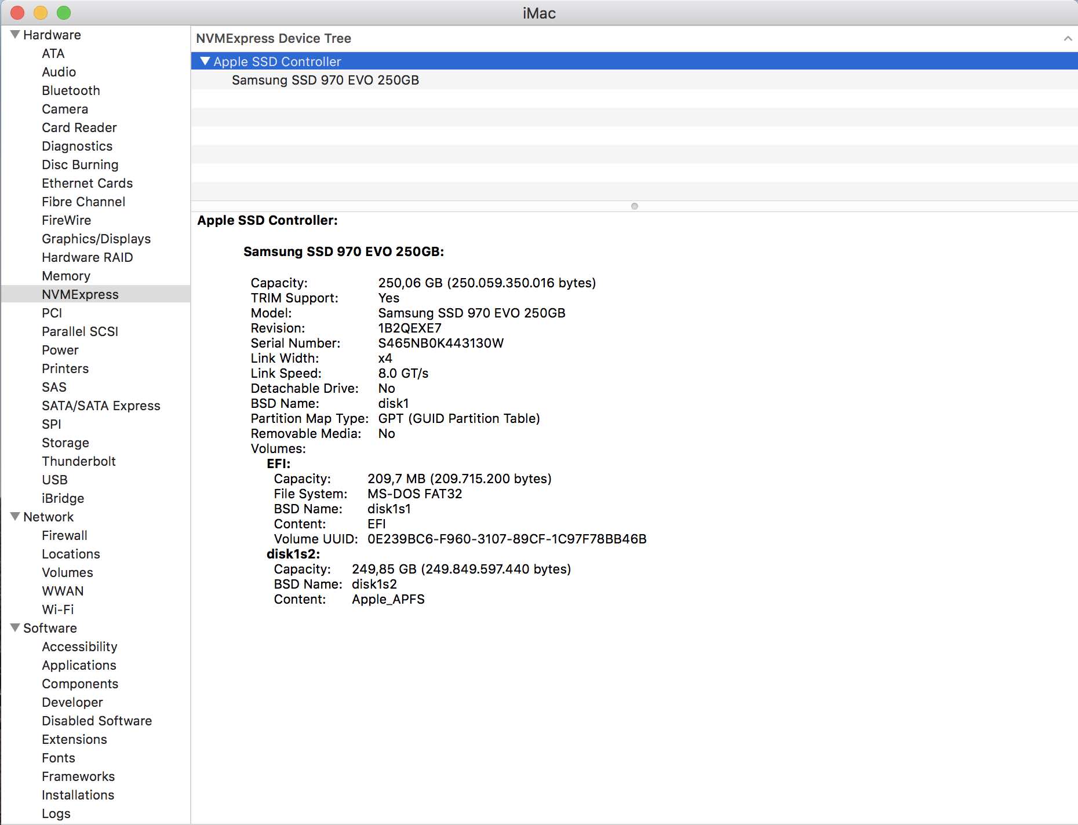Image resolution: width=1078 pixels, height=825 pixels.
Task: Select Printers in the sidebar
Action: [65, 368]
